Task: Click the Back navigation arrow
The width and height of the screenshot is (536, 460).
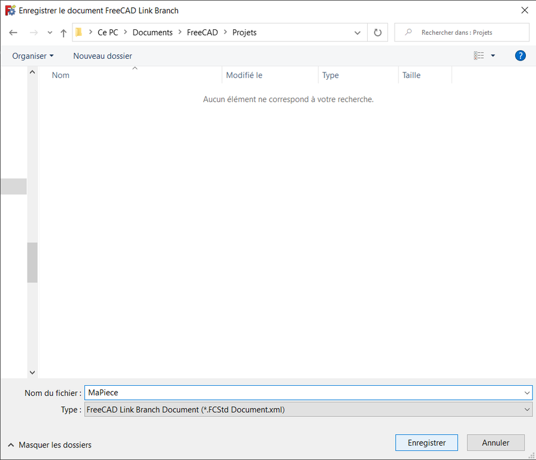Action: coord(14,33)
